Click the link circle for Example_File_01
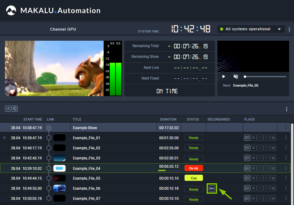This screenshot has height=205, width=294. tap(49, 138)
